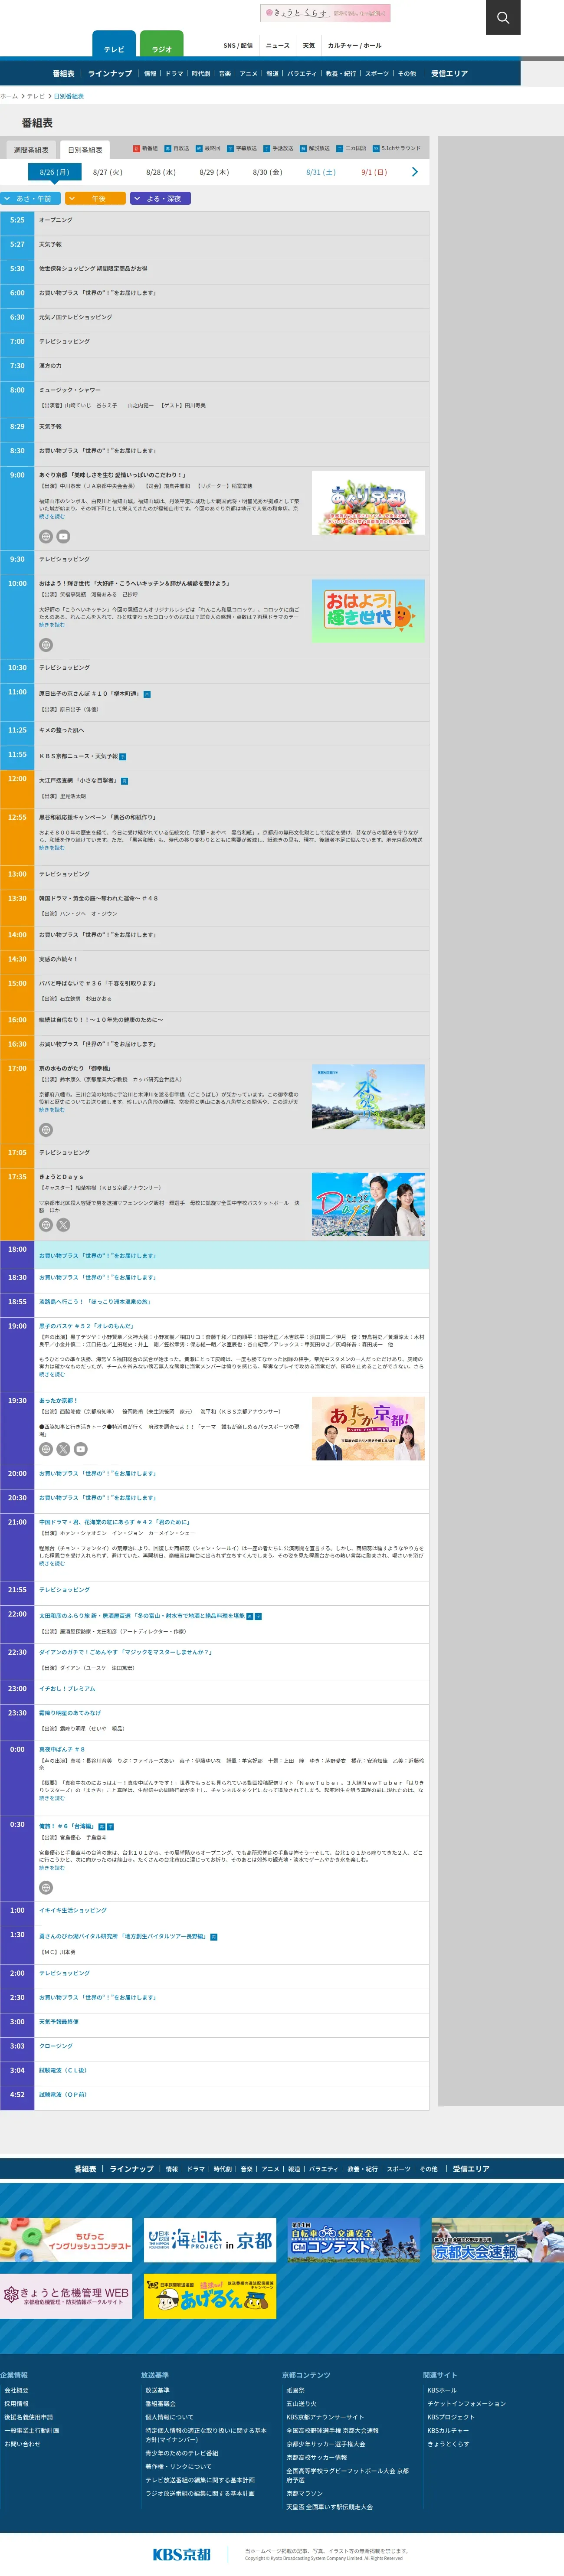The height and width of the screenshot is (2576, 564).
Task: Collapse the あさ・午前 time section
Action: (x=31, y=198)
